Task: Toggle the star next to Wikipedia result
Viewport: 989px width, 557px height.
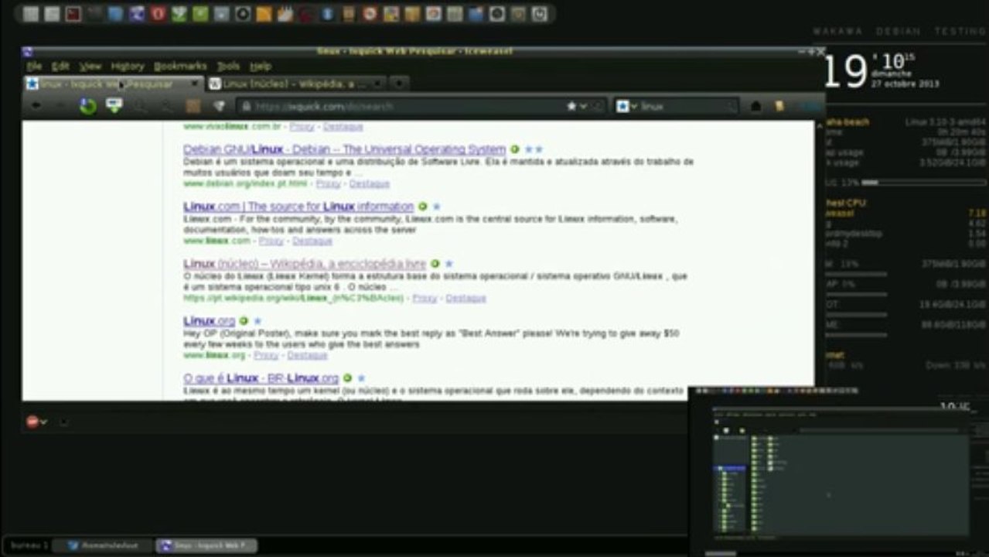Action: 448,264
